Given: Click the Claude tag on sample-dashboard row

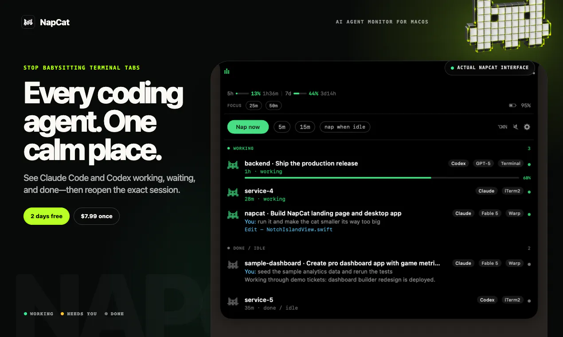Looking at the screenshot, I should pyautogui.click(x=463, y=263).
